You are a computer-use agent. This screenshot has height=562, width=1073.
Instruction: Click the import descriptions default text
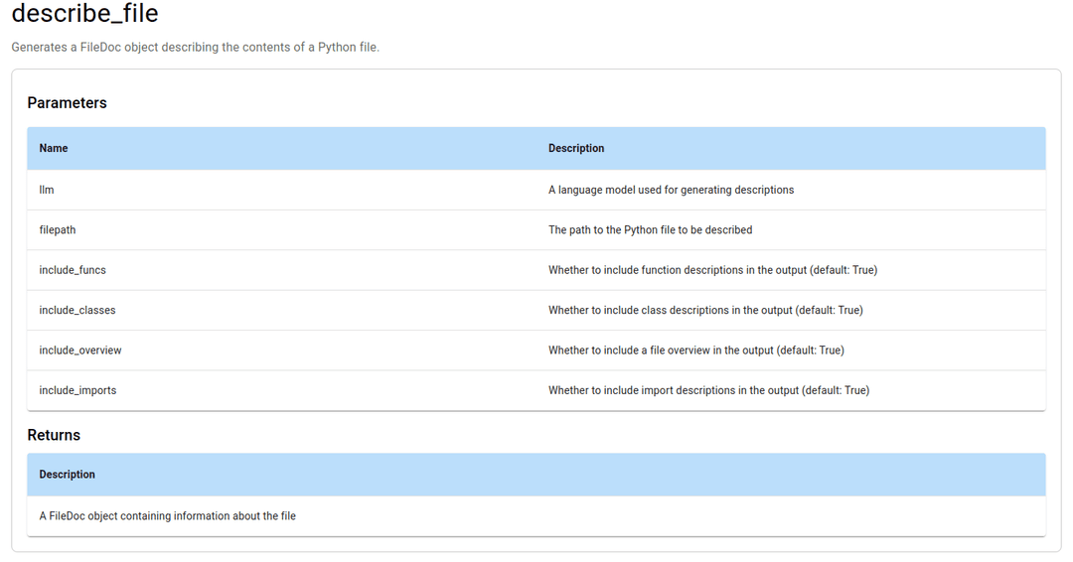tap(708, 390)
